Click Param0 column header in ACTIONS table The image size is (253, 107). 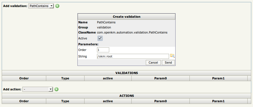coord(161,101)
